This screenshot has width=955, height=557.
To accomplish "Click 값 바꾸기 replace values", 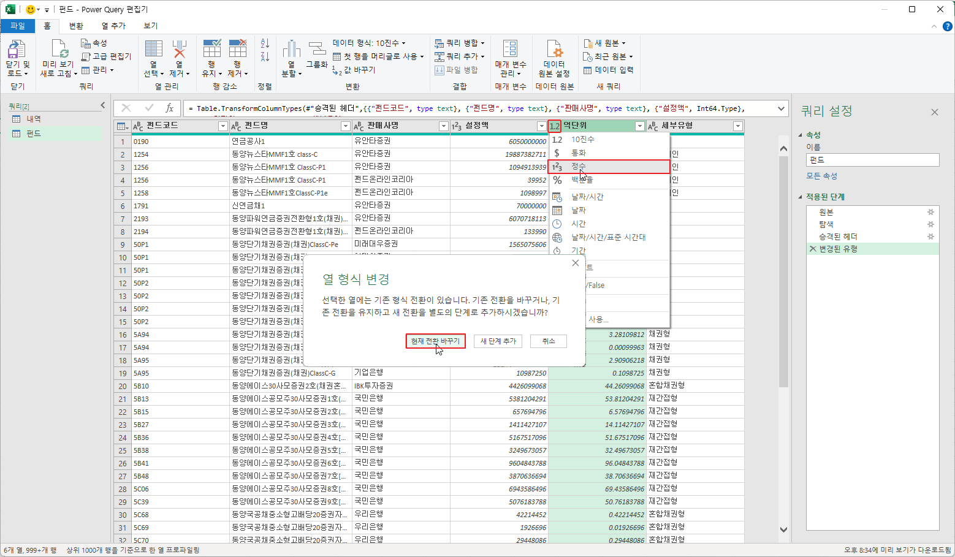I will tap(354, 70).
